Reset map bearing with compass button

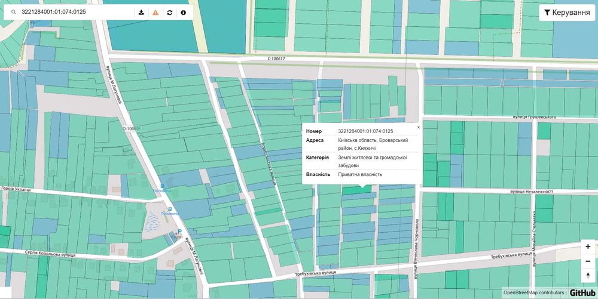588,275
